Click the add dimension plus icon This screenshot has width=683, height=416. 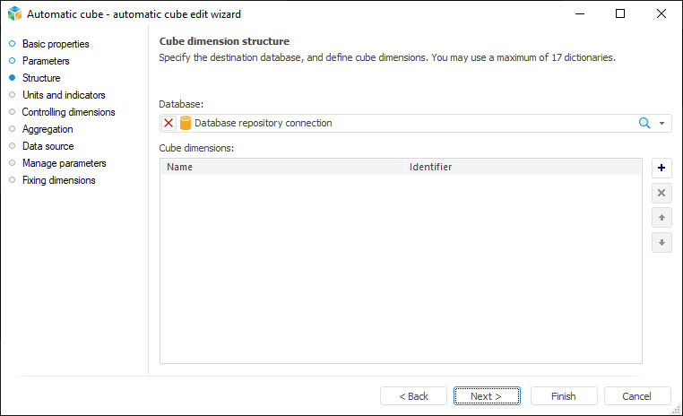661,169
